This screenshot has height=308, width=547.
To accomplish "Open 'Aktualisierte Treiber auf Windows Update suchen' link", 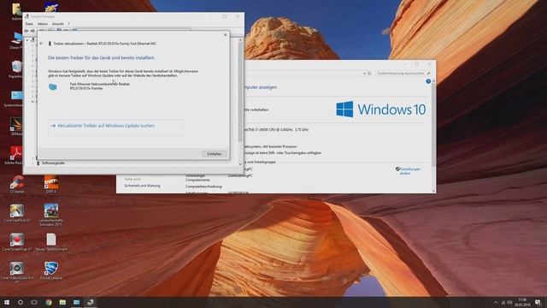I will 106,126.
